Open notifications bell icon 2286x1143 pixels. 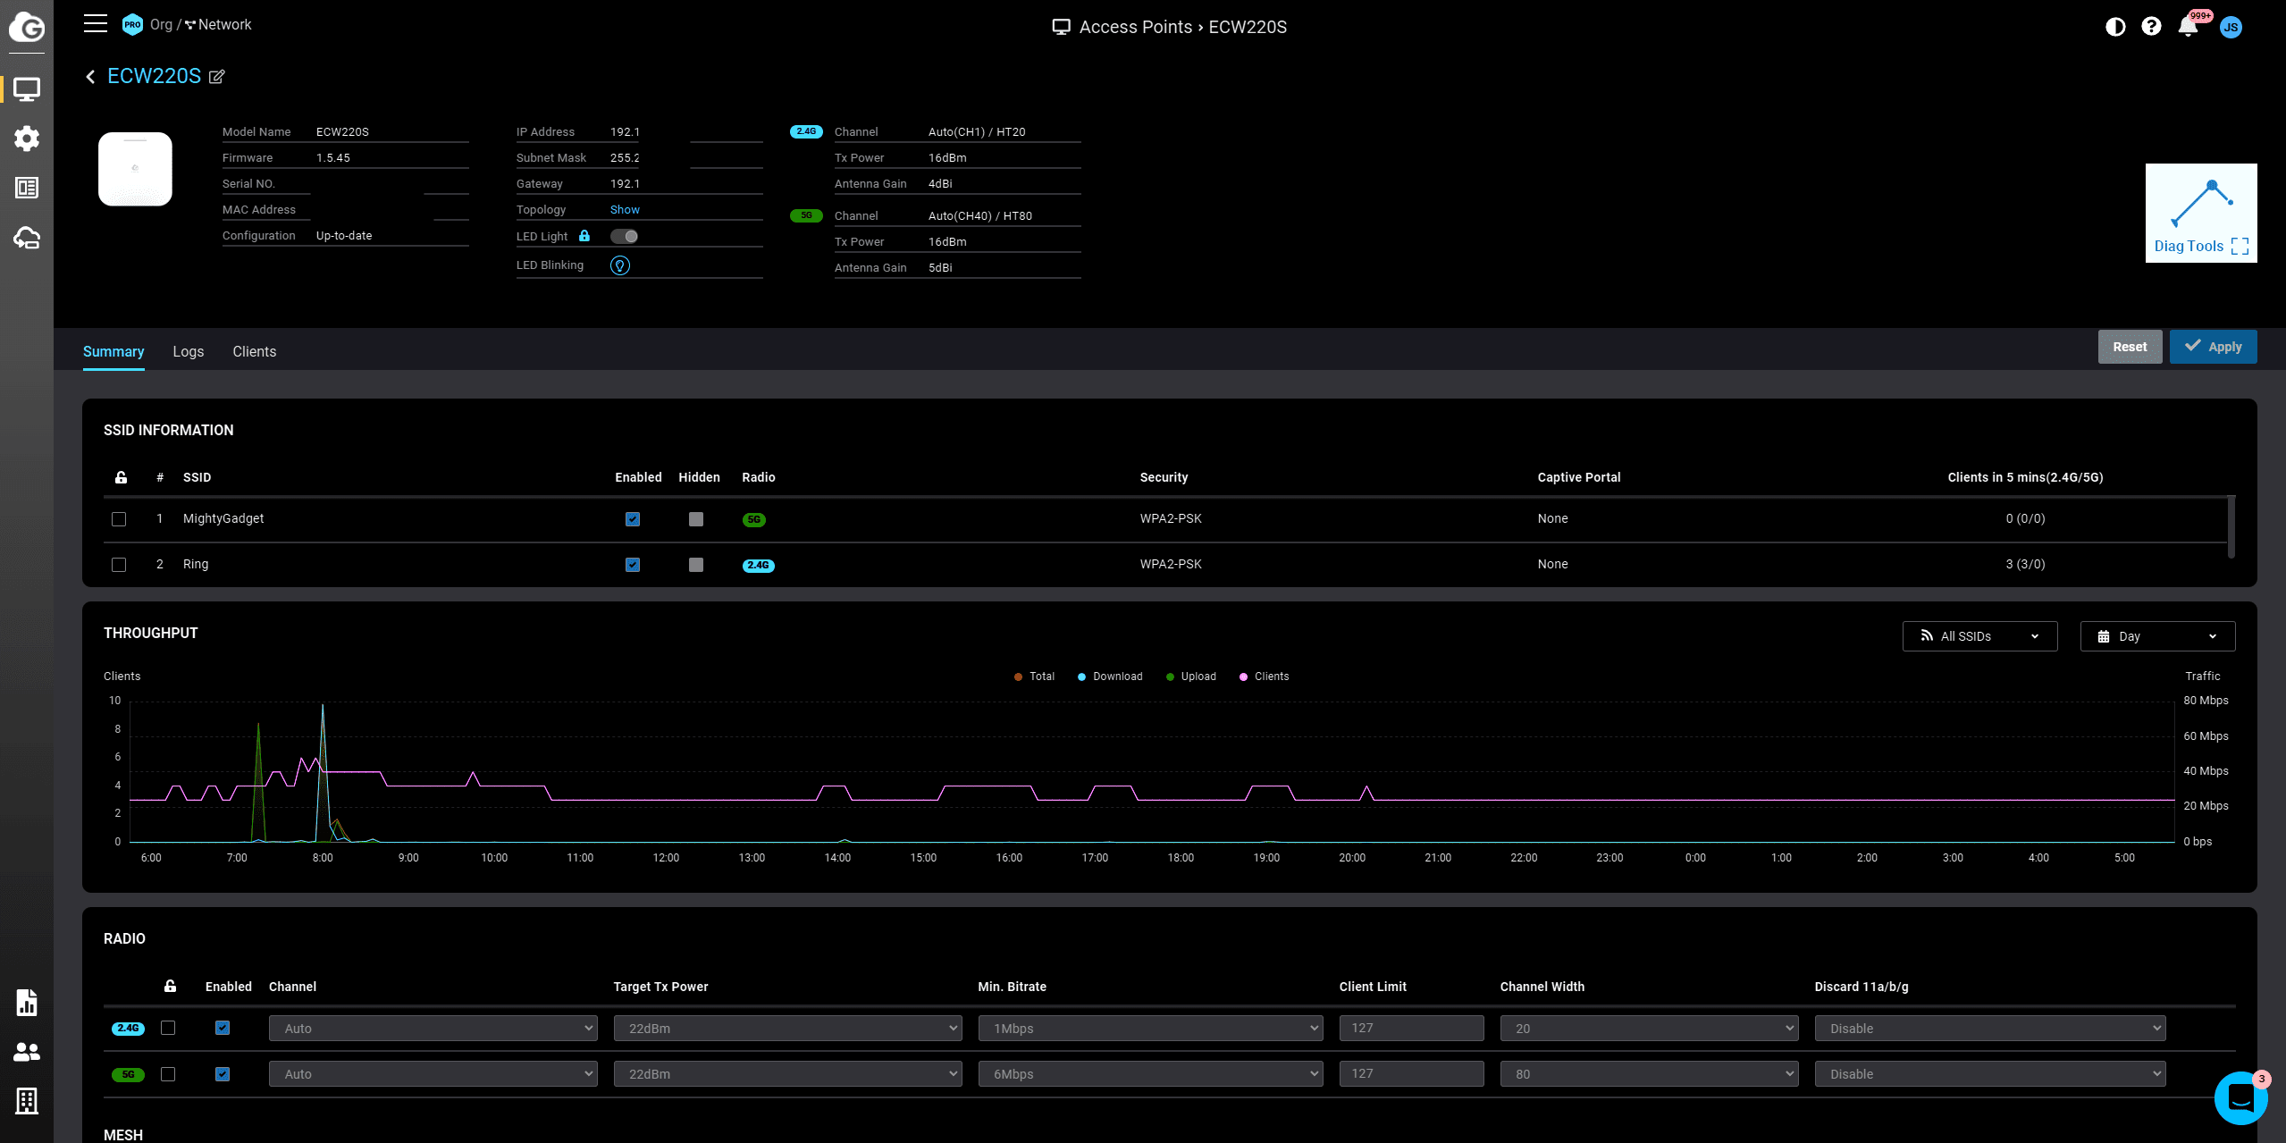point(2188,27)
